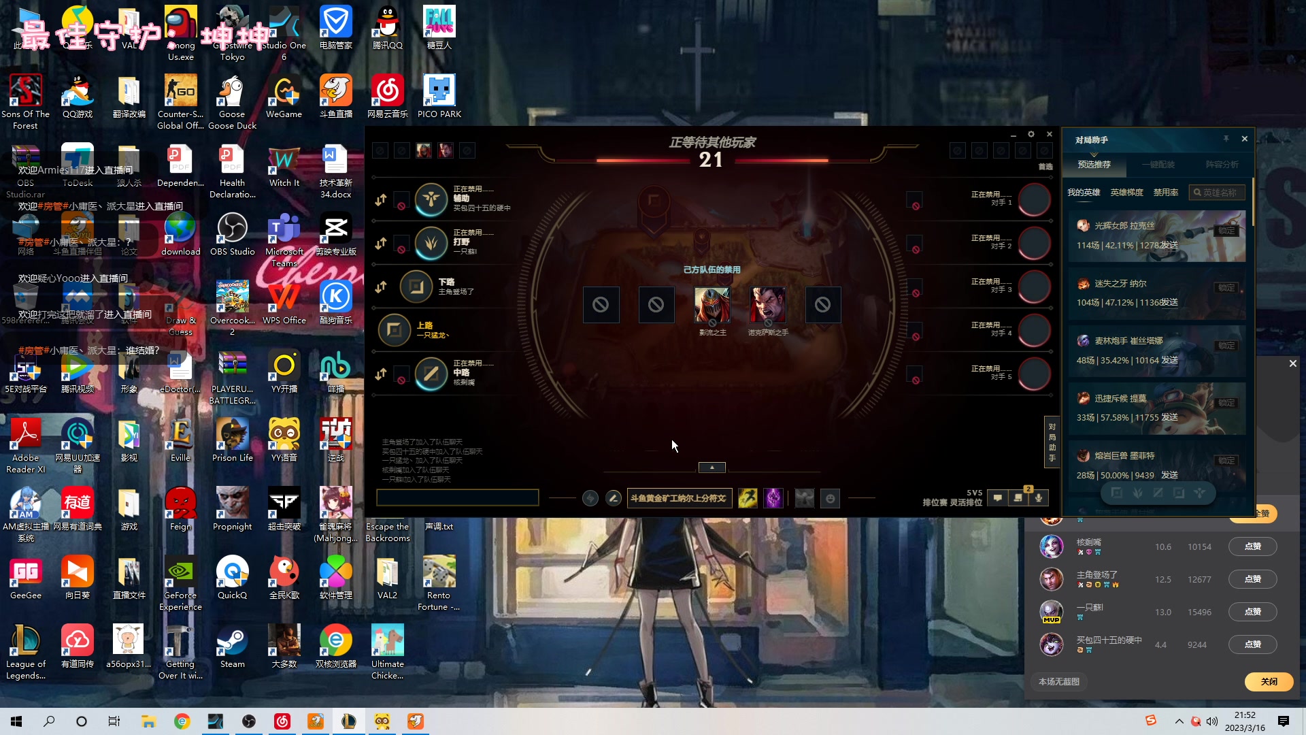Open the team chat bubble icon
Viewport: 1306px width, 735px height.
[x=997, y=498]
